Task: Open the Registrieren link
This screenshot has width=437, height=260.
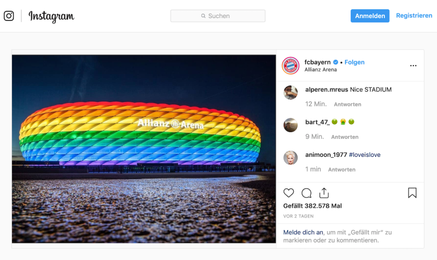Action: (414, 16)
